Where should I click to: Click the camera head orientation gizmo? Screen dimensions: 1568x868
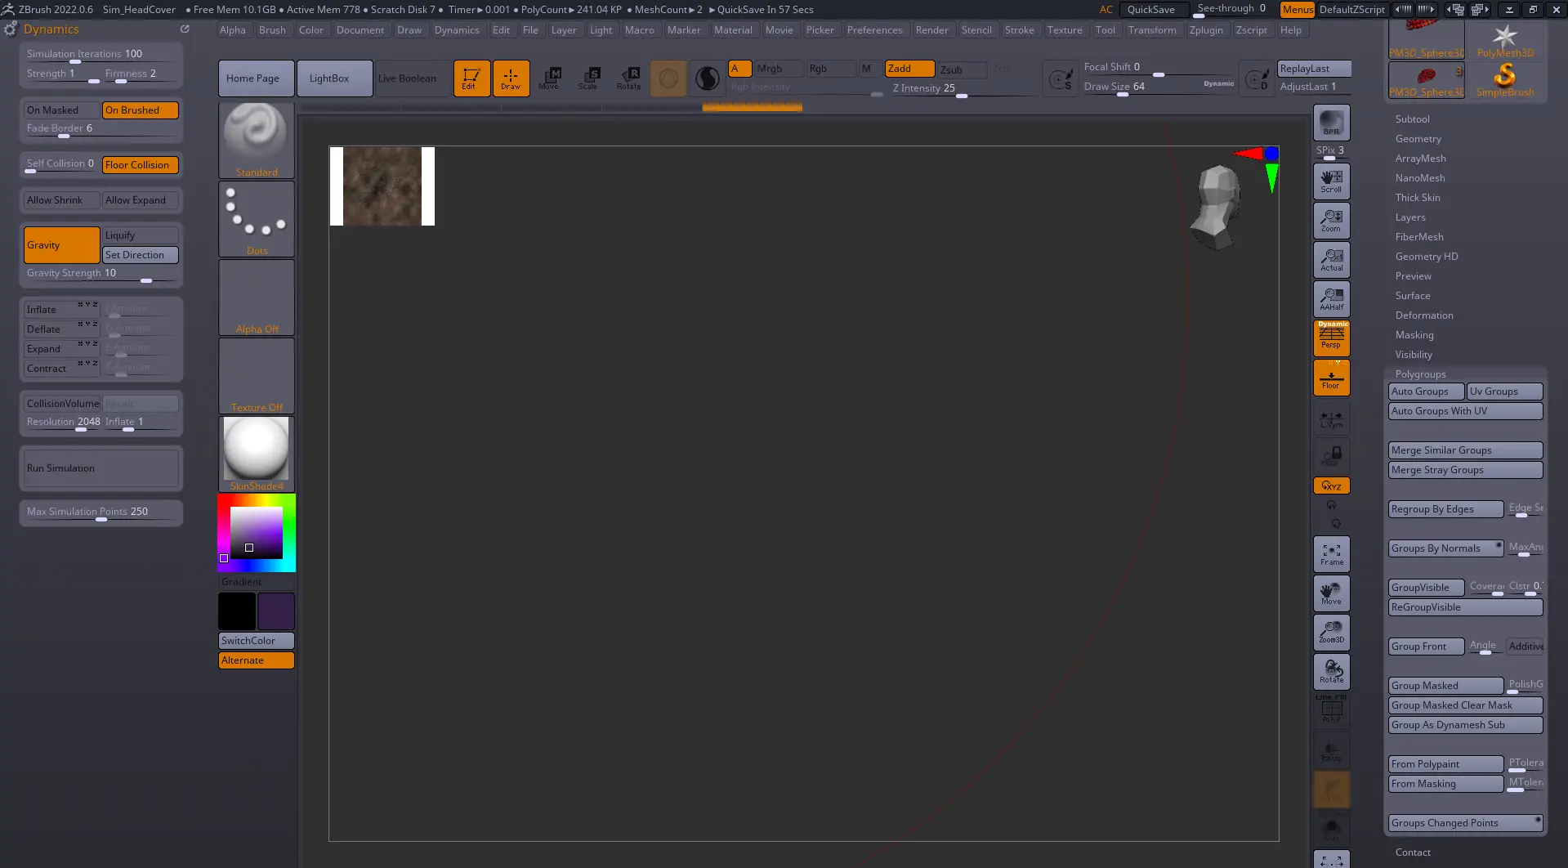pos(1217,208)
